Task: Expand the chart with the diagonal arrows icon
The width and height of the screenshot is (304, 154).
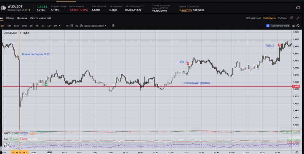Action: click(298, 18)
